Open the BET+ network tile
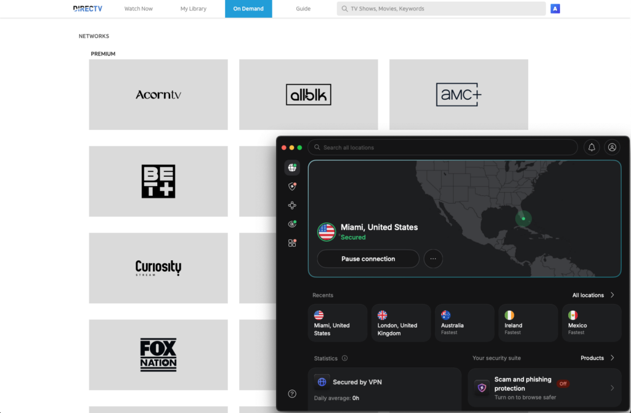 (x=158, y=181)
